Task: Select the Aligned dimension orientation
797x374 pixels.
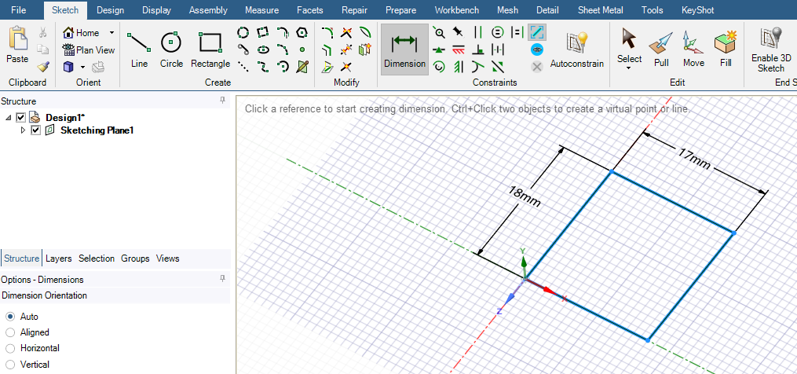Action: pos(10,332)
